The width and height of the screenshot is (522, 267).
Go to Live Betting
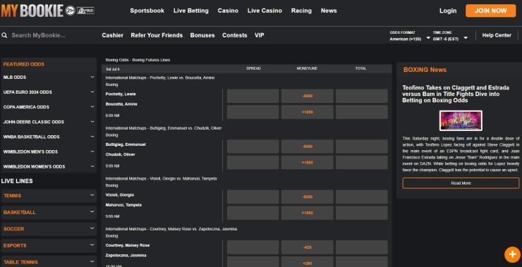(x=190, y=11)
